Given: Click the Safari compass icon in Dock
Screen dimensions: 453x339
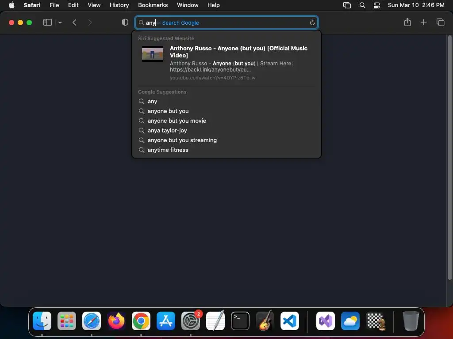Looking at the screenshot, I should pos(92,320).
